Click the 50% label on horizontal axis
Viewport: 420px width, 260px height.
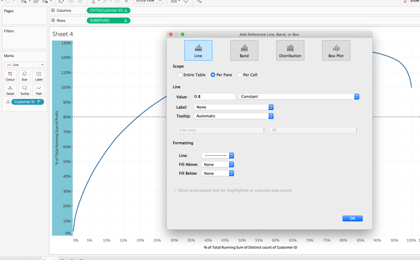[x=242, y=240]
